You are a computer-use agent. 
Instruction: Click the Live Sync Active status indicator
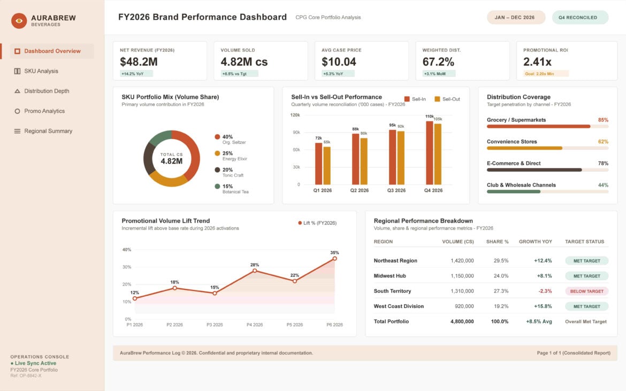click(34, 363)
